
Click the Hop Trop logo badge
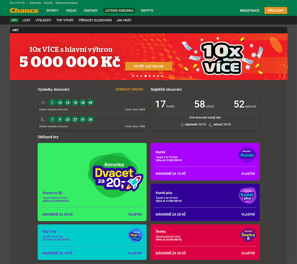[135, 235]
